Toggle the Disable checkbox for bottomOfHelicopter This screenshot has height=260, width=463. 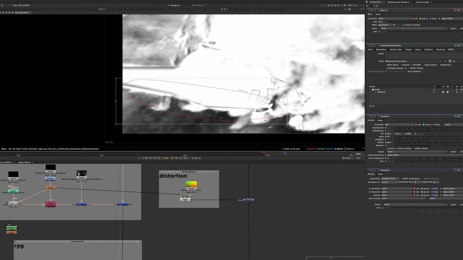coord(412,65)
